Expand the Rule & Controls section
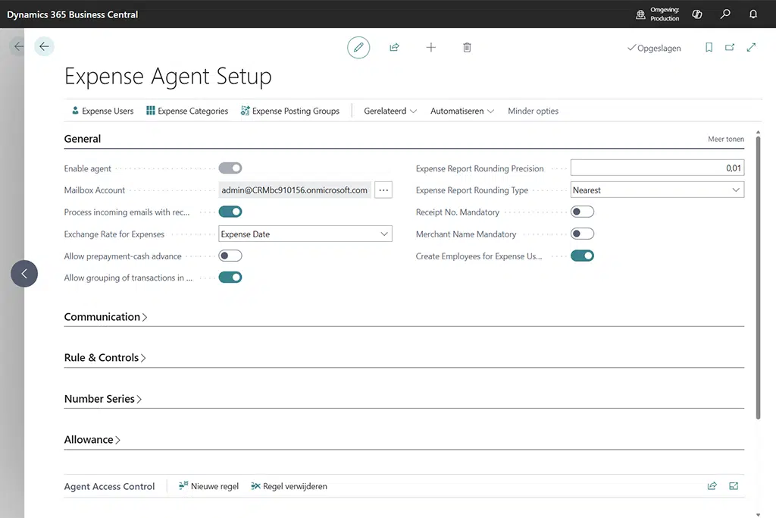Viewport: 776px width, 518px height. 105,357
